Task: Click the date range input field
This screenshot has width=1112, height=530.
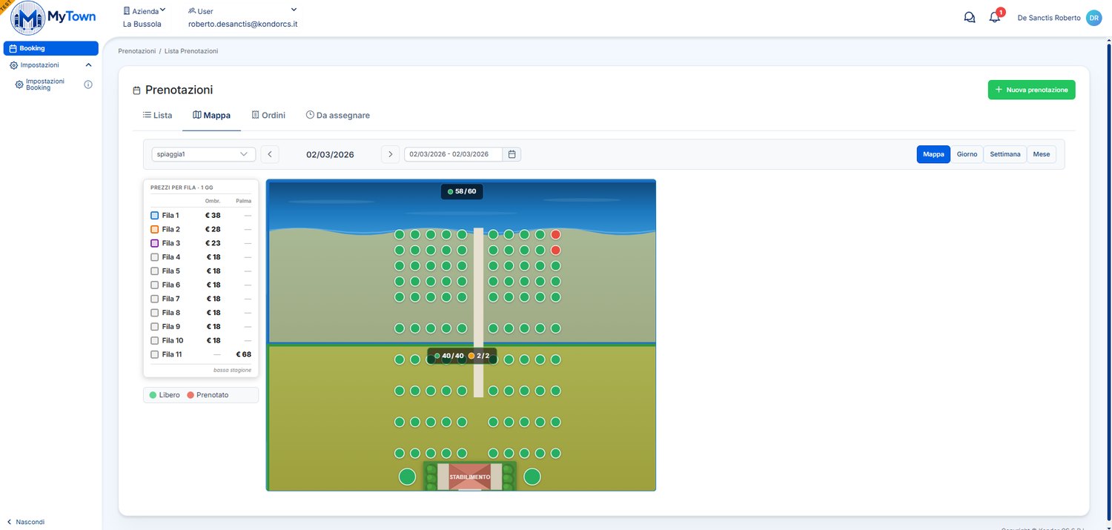Action: pyautogui.click(x=454, y=154)
